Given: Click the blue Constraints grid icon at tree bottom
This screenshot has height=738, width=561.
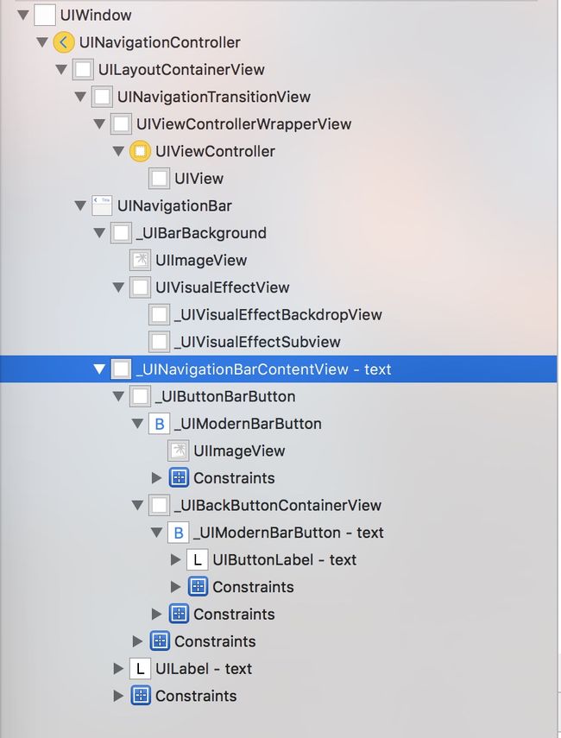Looking at the screenshot, I should (x=140, y=696).
